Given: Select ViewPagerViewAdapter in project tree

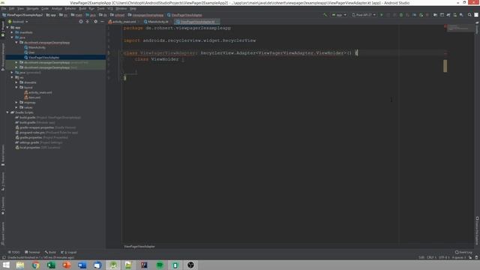Looking at the screenshot, I should click(42, 57).
